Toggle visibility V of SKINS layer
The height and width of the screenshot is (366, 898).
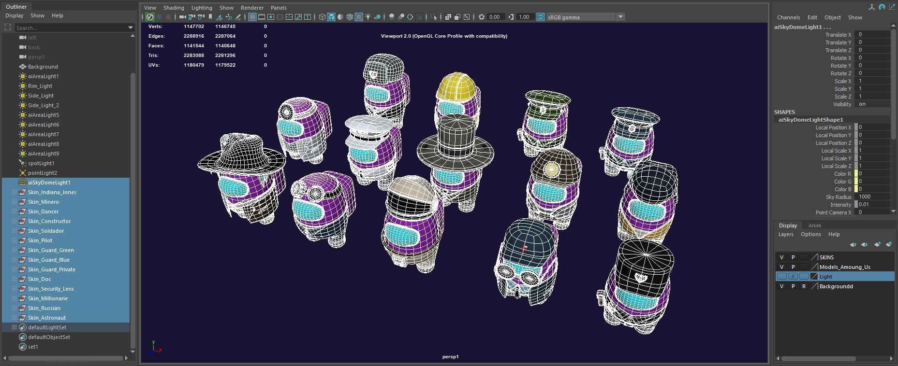(781, 257)
